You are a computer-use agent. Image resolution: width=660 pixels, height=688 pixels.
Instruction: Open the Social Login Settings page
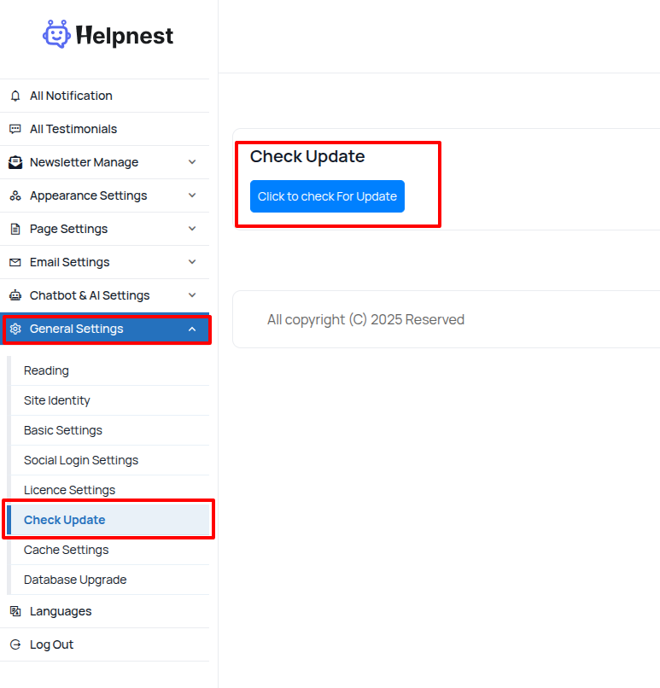point(81,460)
